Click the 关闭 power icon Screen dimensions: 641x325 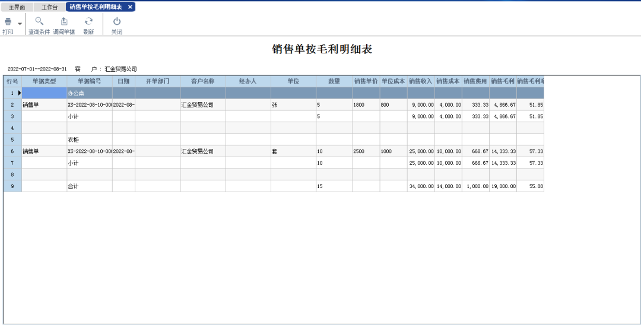(117, 22)
